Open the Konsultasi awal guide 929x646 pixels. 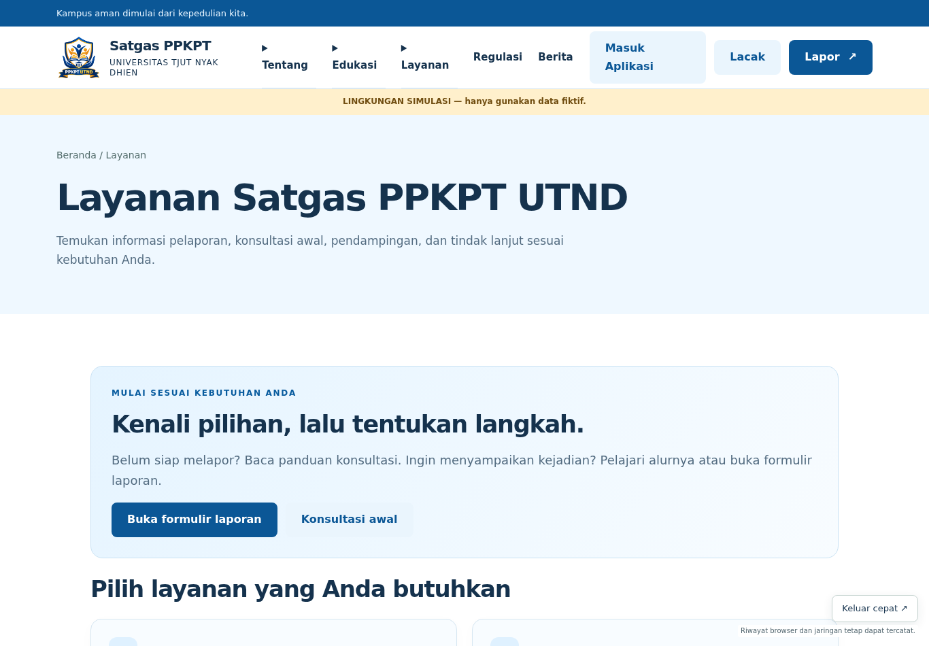(350, 520)
